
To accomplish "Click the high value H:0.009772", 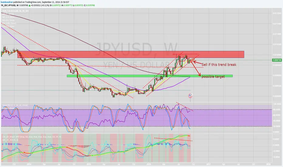I will (x=67, y=5).
